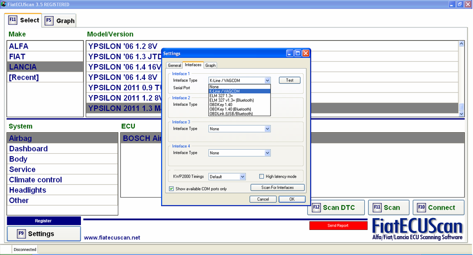473x255 pixels.
Task: Click F11 Scan button
Action: click(x=389, y=207)
